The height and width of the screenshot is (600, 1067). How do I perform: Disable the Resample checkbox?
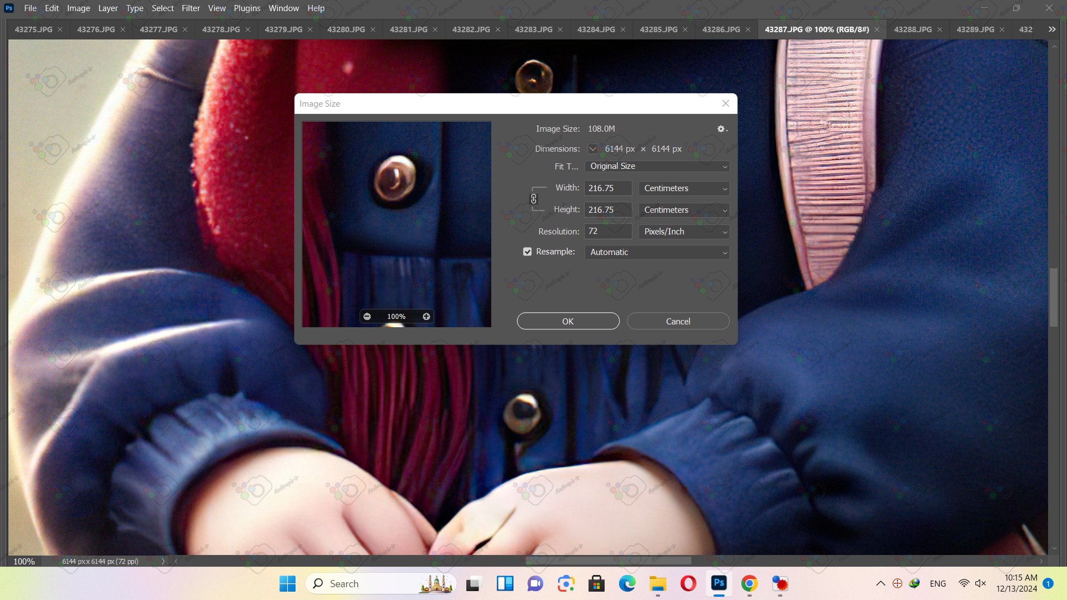(527, 252)
